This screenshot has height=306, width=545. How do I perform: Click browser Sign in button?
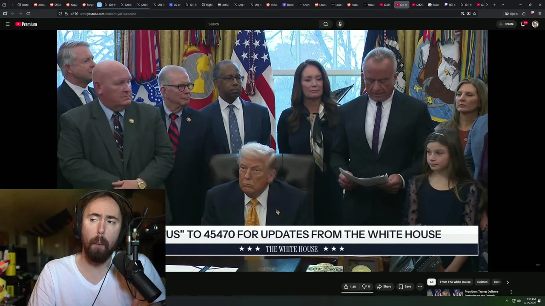click(511, 14)
